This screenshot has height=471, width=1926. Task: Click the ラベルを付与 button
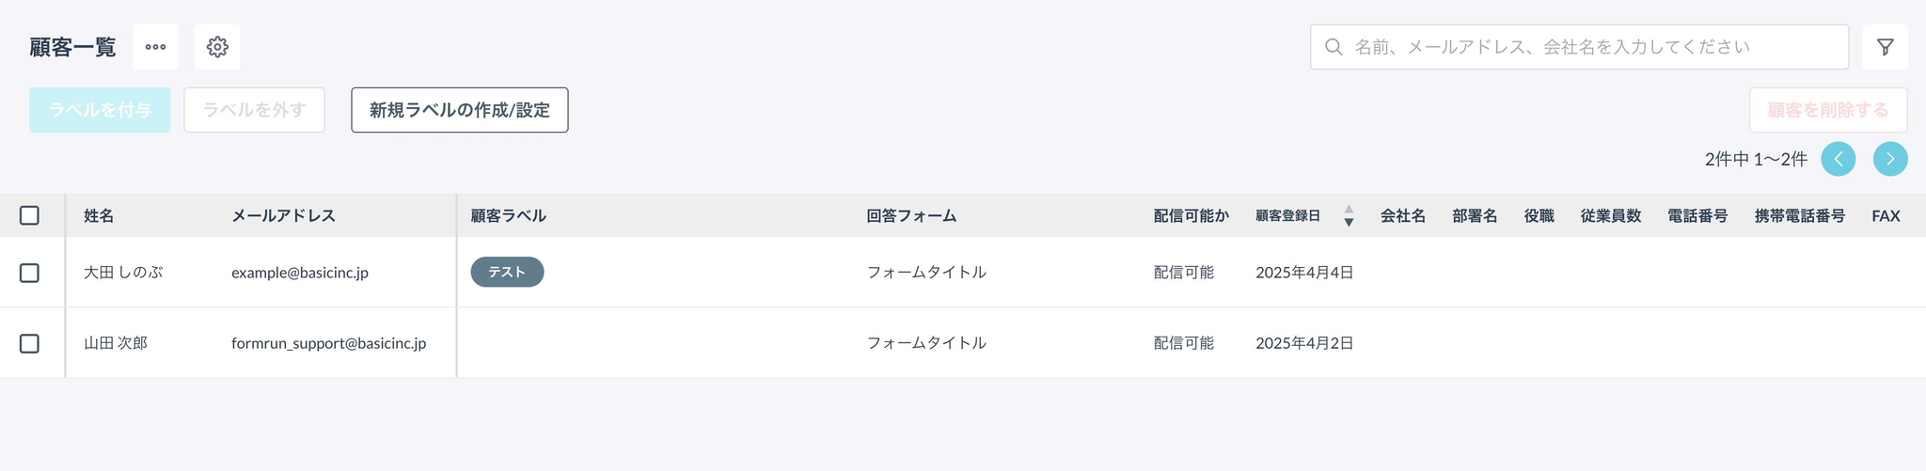tap(100, 110)
